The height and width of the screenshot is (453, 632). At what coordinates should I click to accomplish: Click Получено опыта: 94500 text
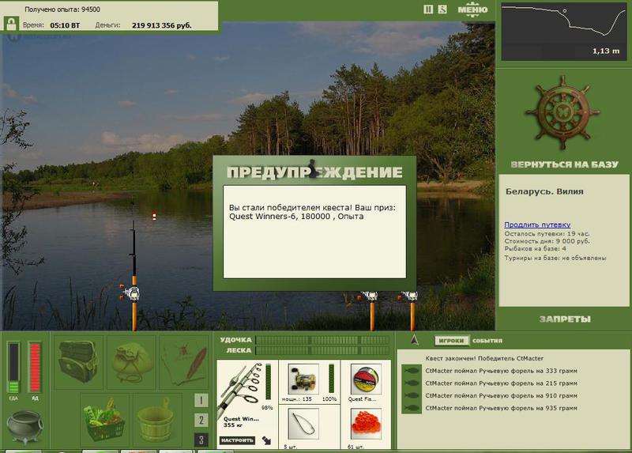point(62,9)
